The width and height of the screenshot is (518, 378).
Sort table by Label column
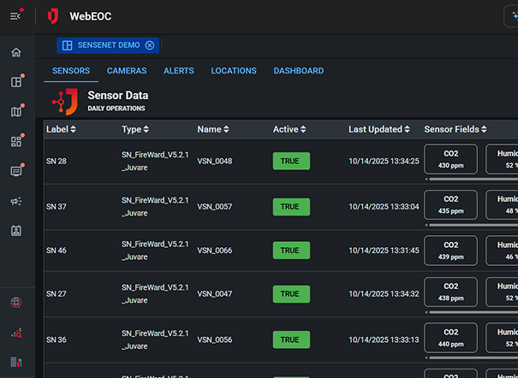[x=62, y=129]
